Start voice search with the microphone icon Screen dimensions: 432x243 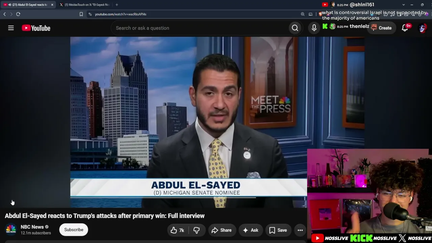click(x=314, y=28)
